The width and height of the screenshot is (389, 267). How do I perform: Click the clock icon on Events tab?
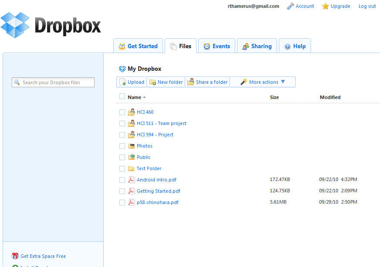207,46
